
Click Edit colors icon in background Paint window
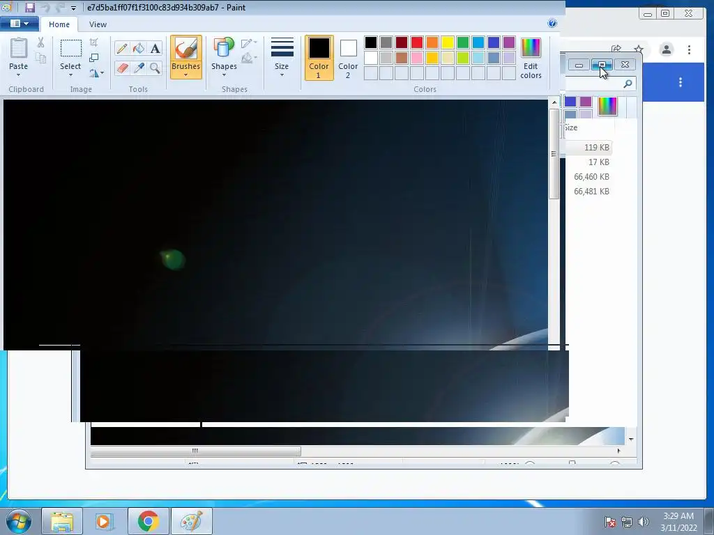(607, 107)
